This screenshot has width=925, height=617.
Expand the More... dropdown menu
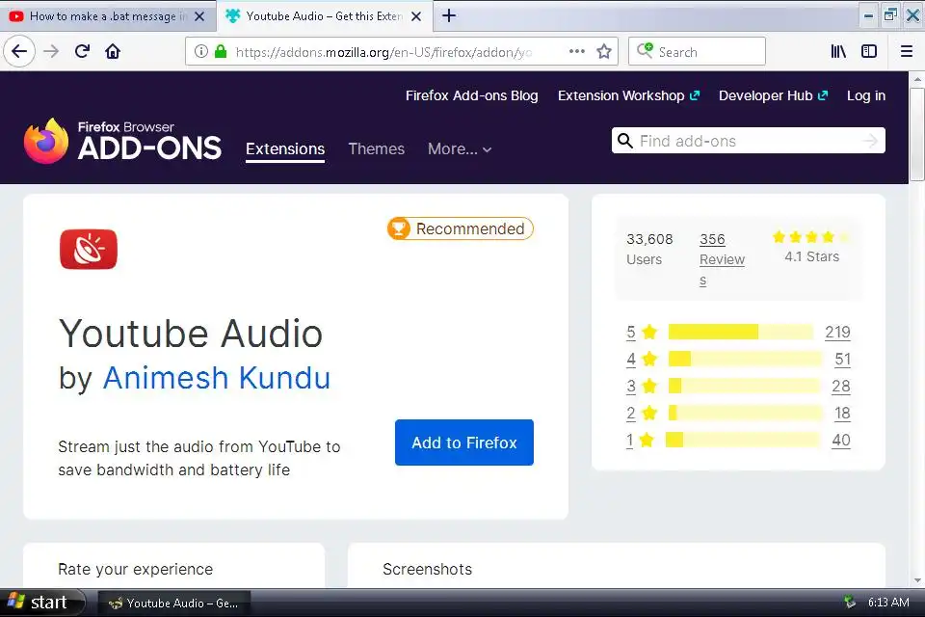point(460,148)
